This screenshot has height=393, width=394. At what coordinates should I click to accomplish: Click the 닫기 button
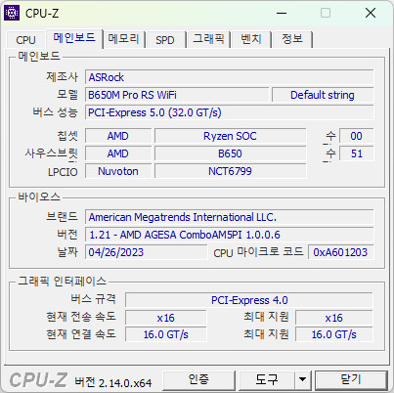click(351, 379)
